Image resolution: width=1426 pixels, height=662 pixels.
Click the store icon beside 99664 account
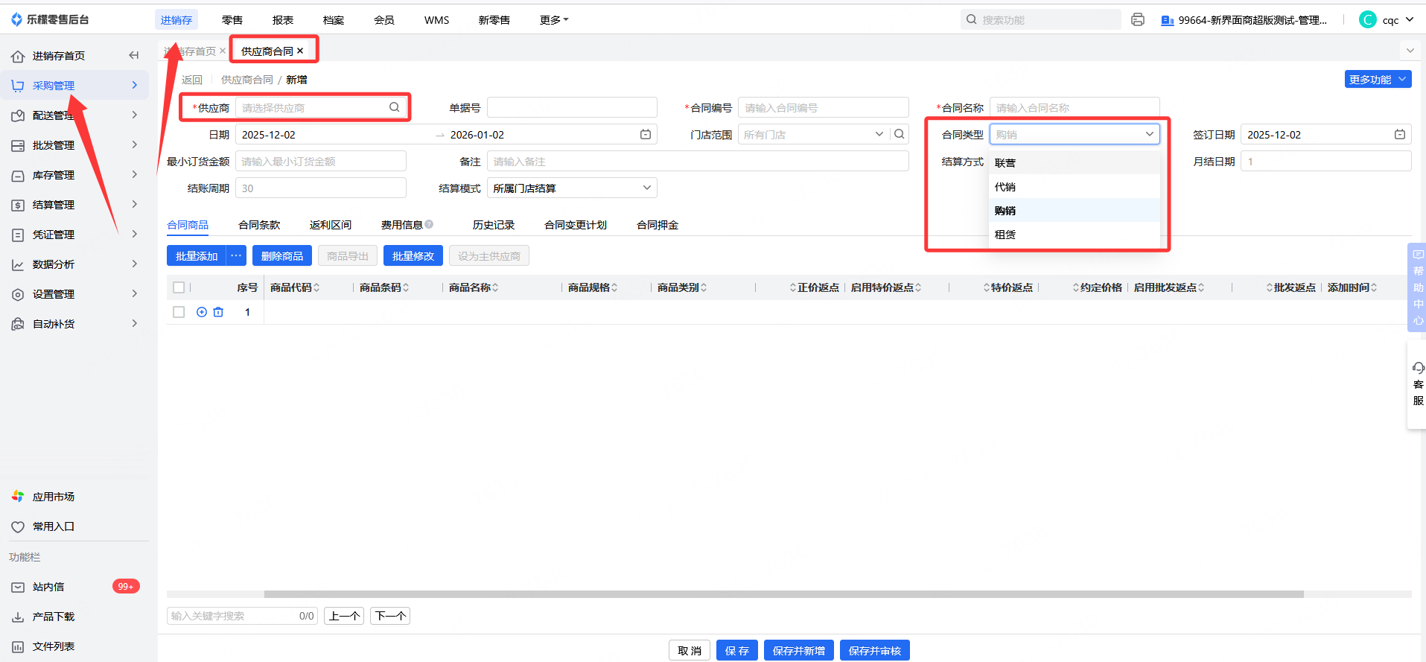tap(1167, 20)
